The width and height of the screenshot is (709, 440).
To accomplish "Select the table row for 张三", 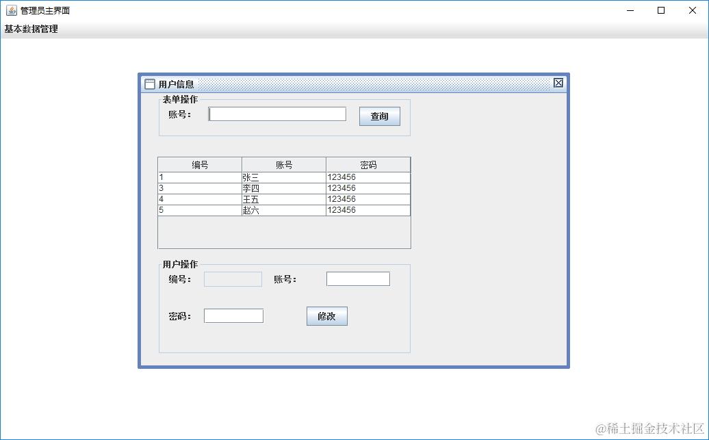I will pyautogui.click(x=283, y=177).
